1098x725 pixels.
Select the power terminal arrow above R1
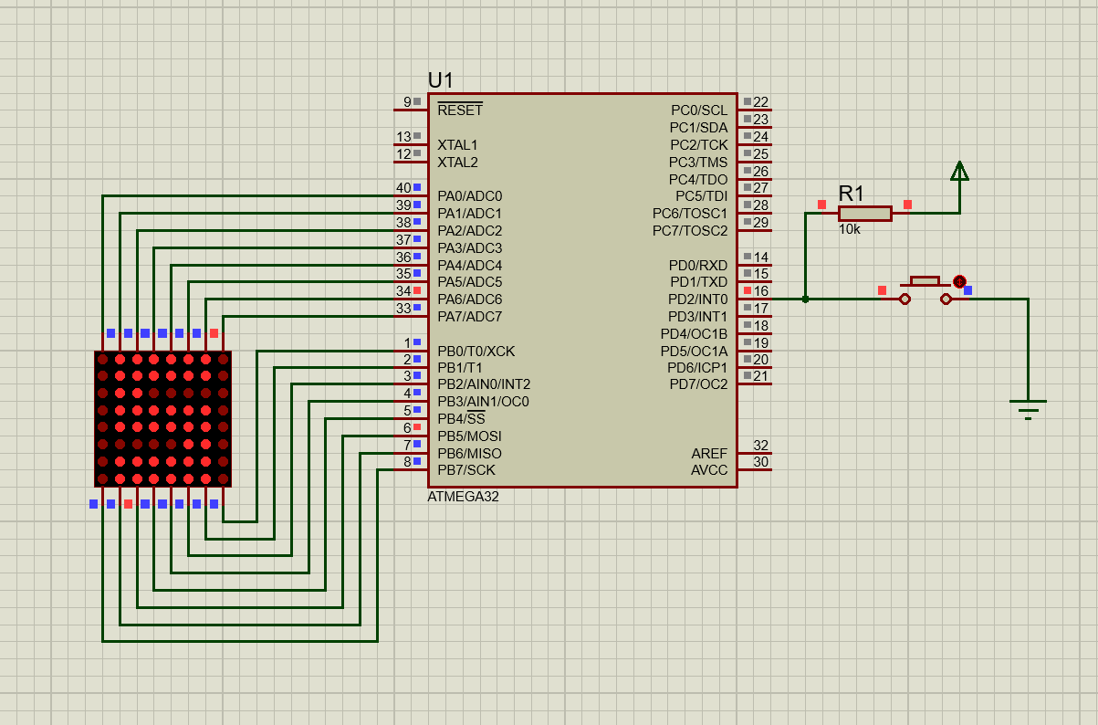(959, 172)
